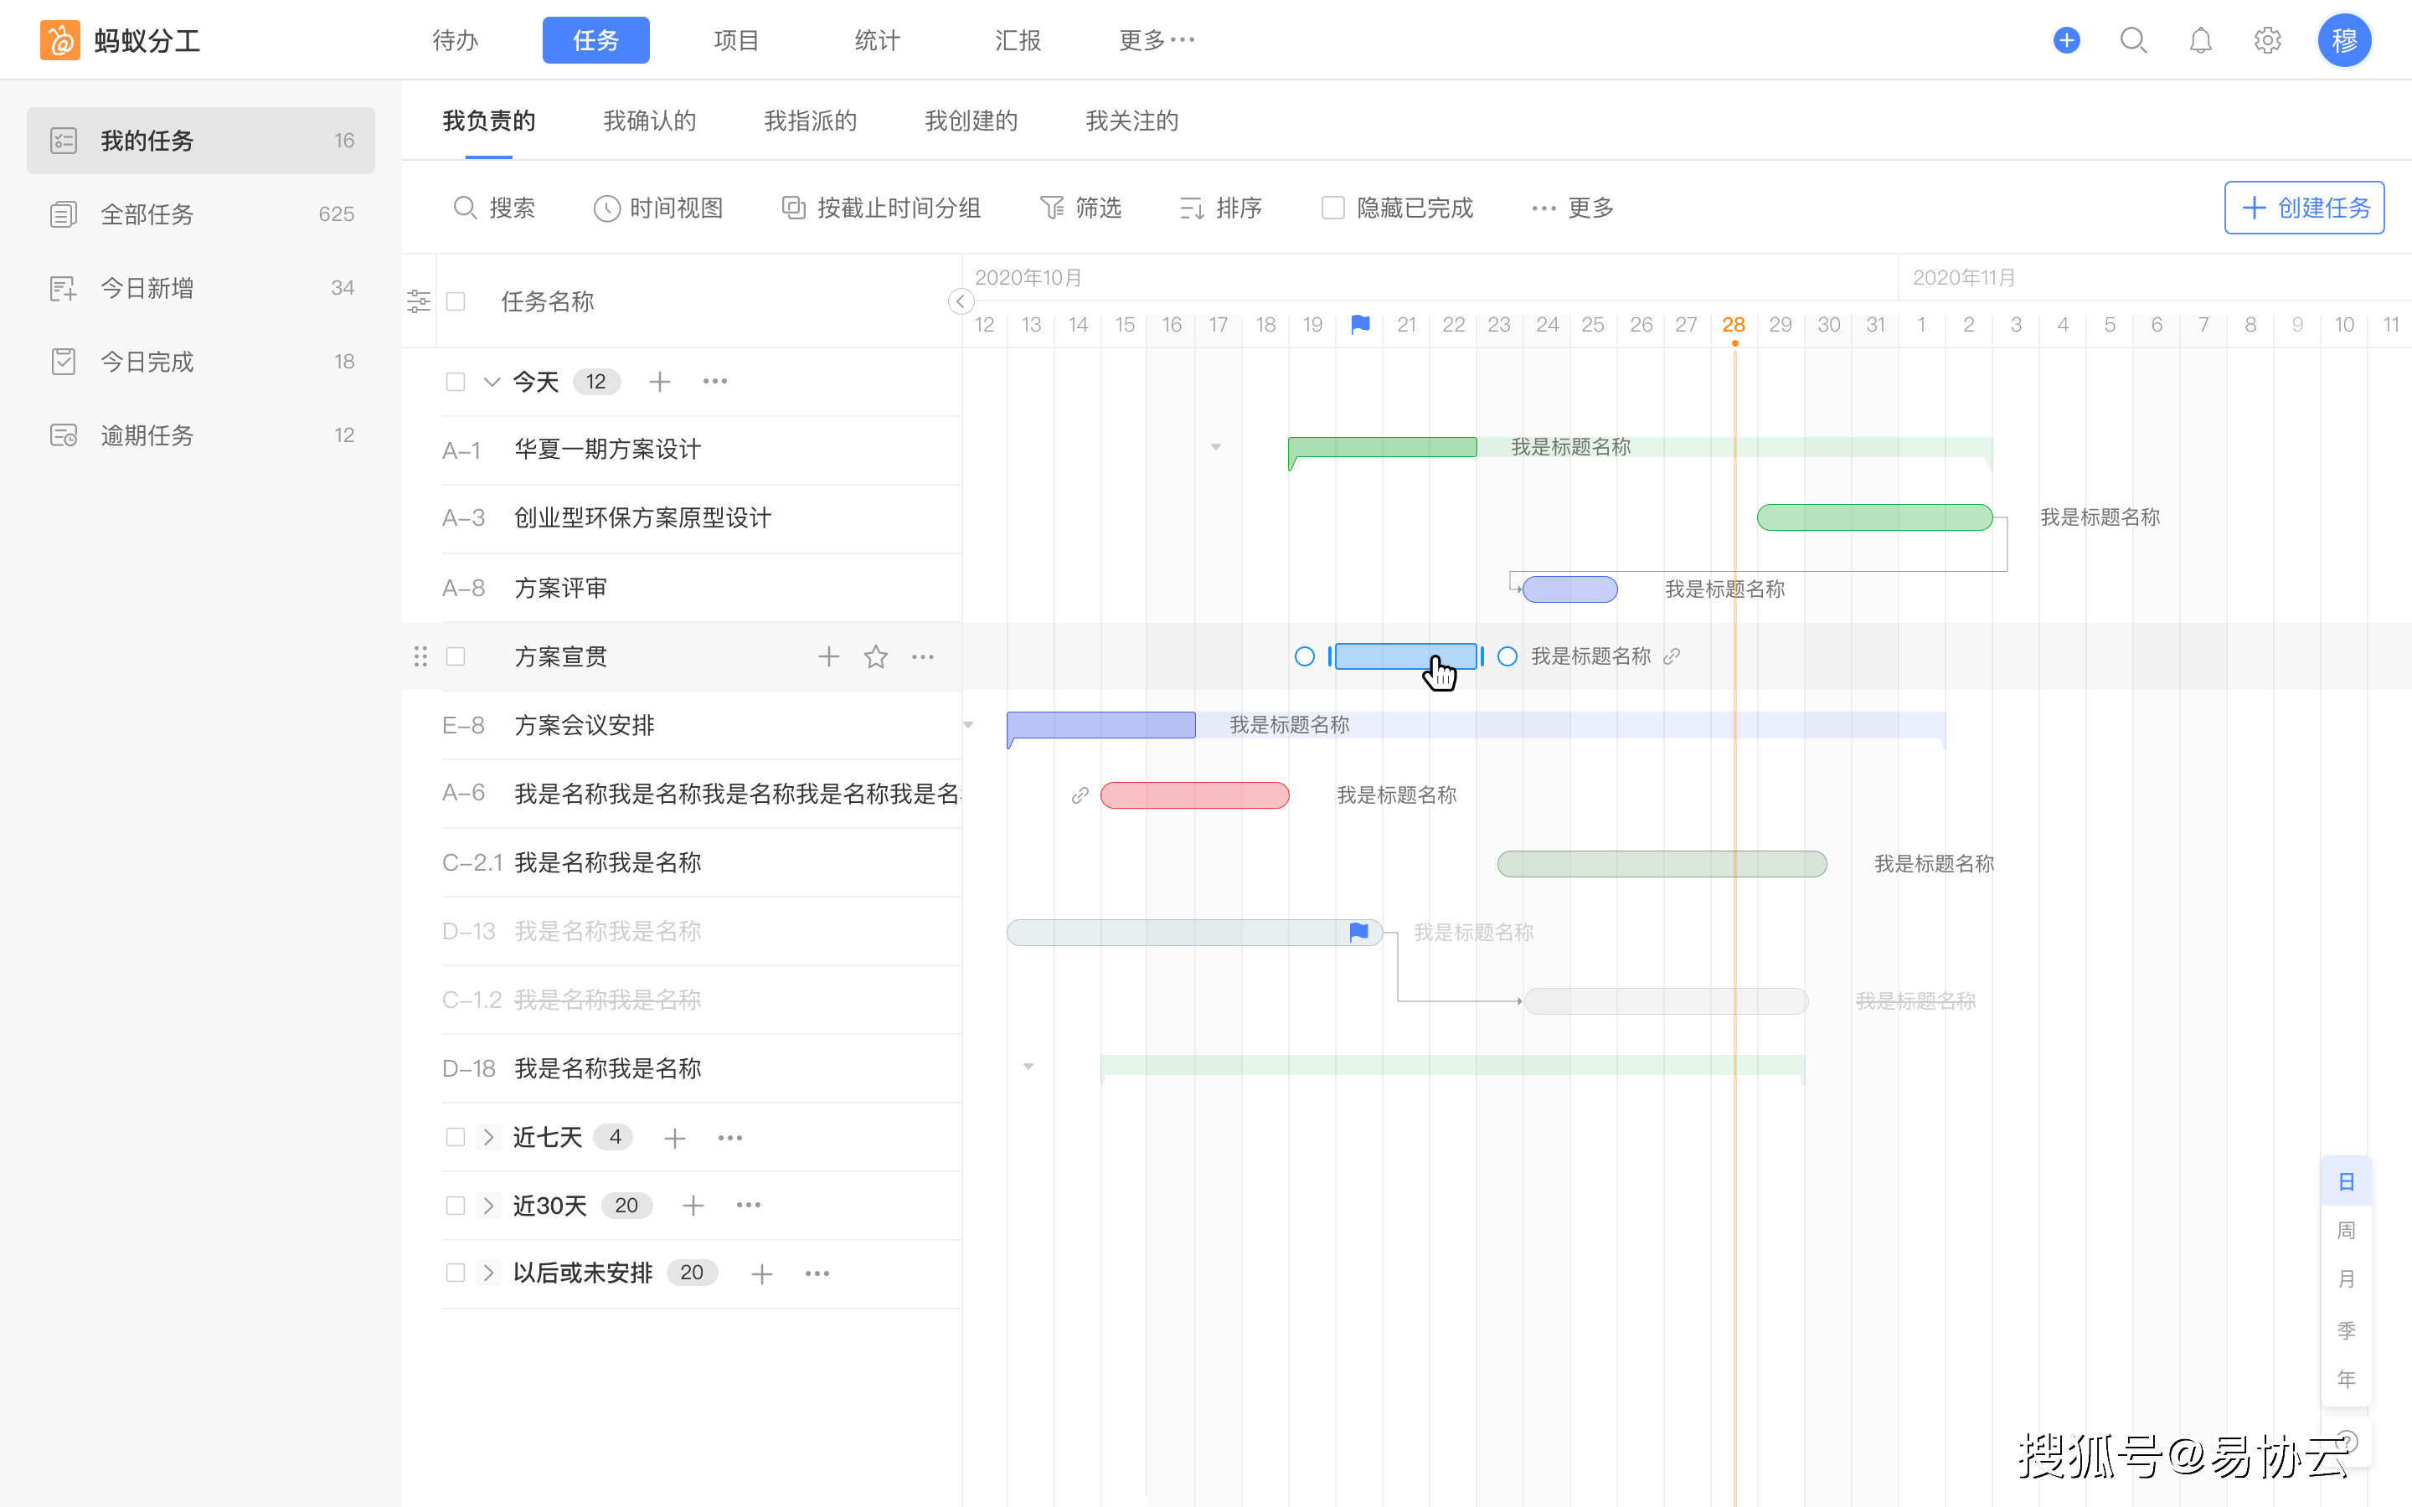This screenshot has height=1507, width=2412.
Task: Click green progress bar of A-1 task
Action: pos(1383,446)
